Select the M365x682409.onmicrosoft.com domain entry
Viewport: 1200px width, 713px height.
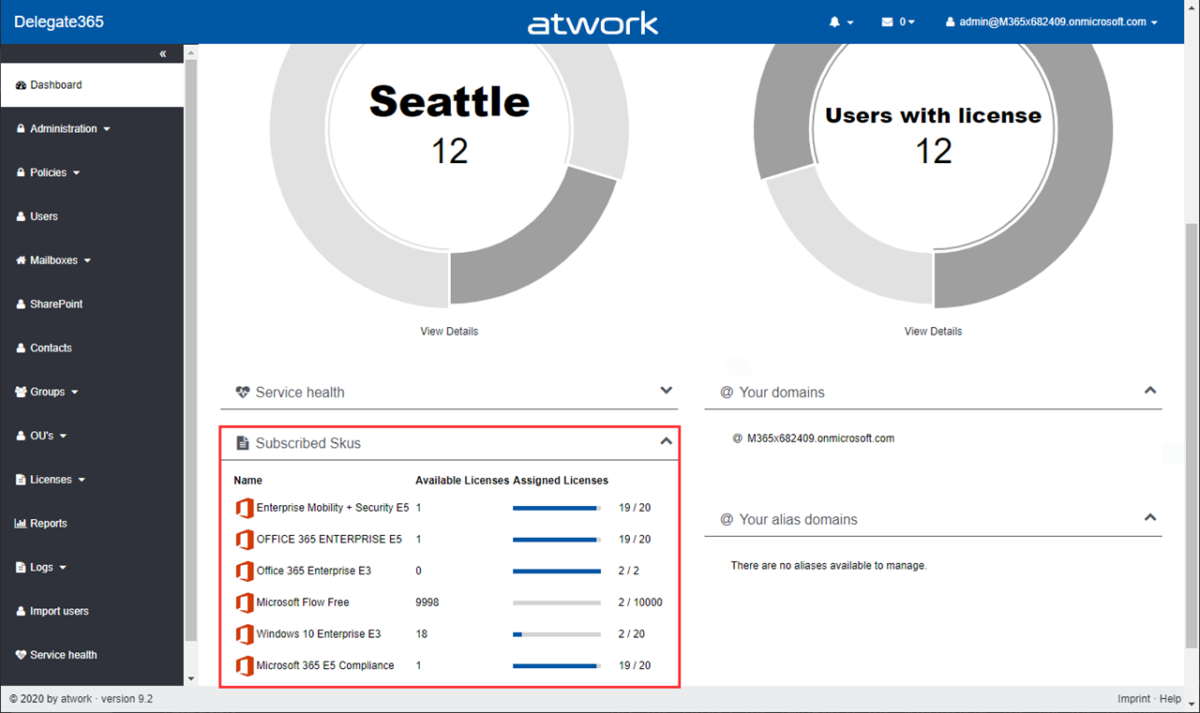click(820, 438)
